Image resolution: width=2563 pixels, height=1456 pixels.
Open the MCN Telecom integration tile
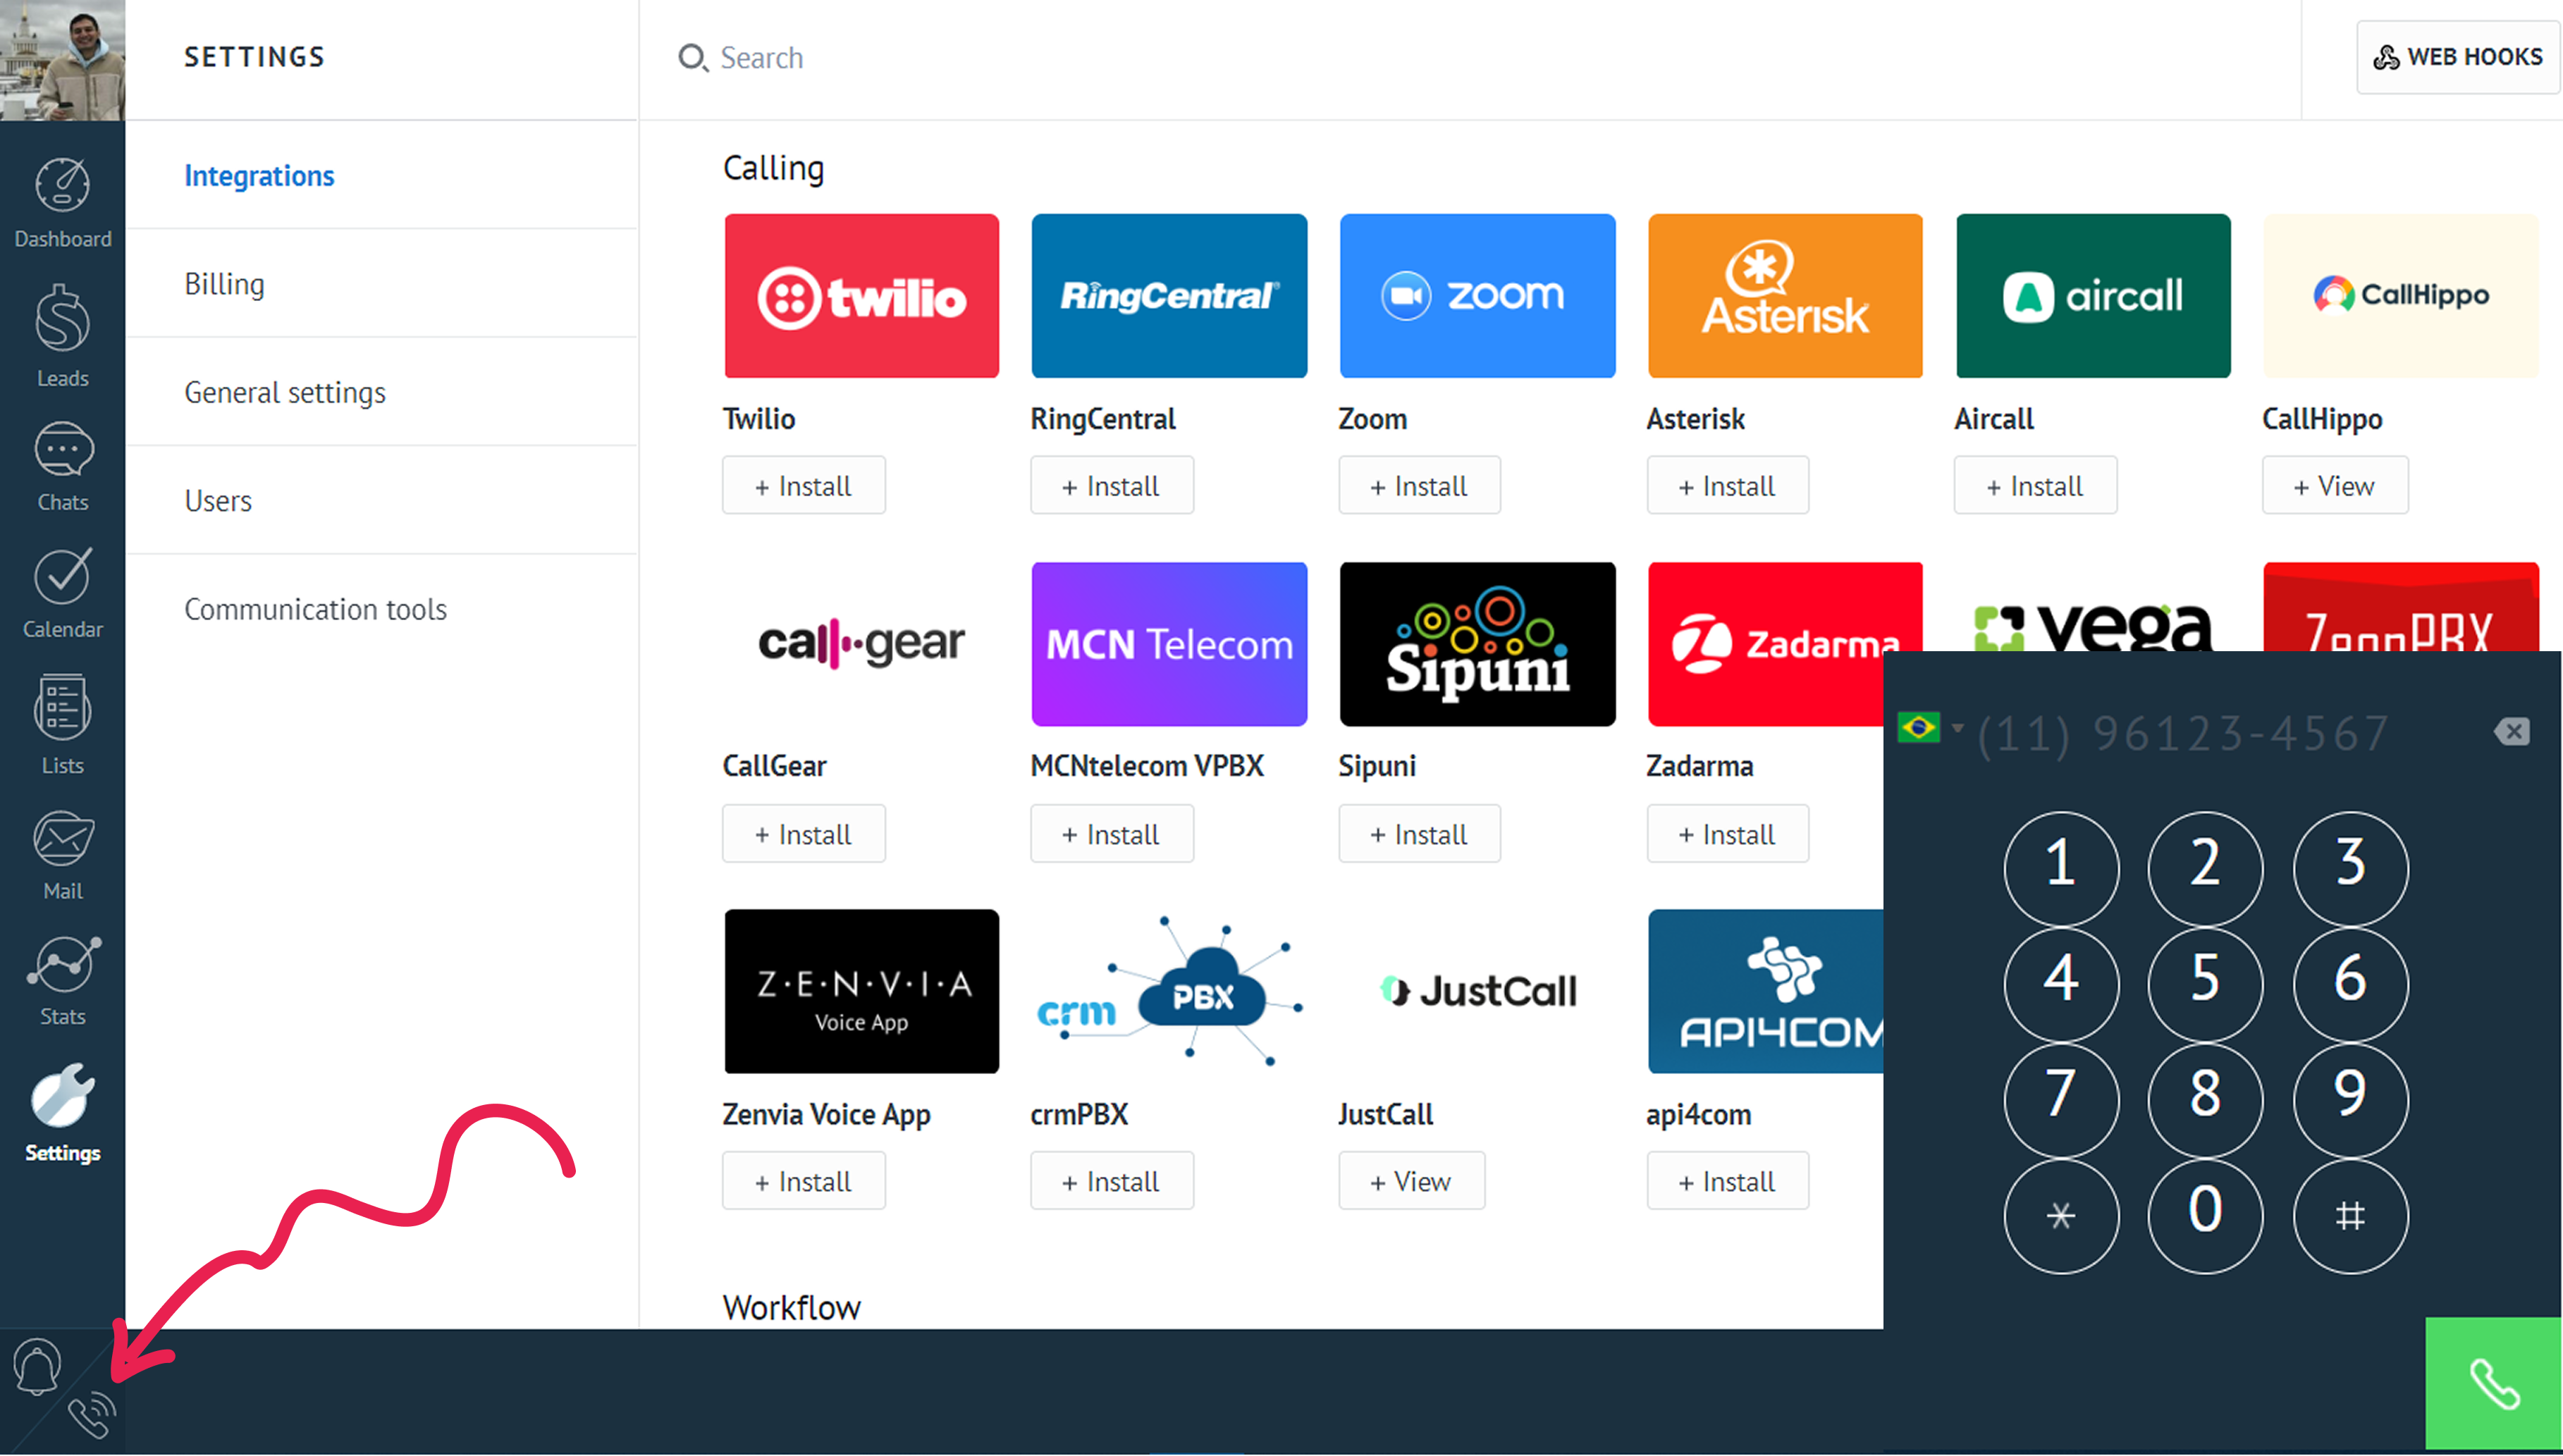(x=1169, y=644)
